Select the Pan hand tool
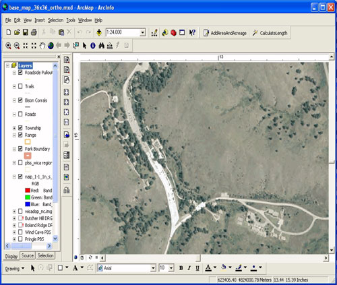Image resolution: width=337 pixels, height=285 pixels. [x=42, y=46]
